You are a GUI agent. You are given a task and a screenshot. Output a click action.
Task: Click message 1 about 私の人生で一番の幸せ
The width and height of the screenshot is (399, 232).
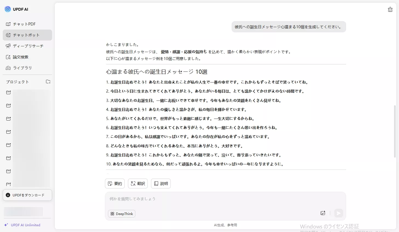tap(208, 82)
